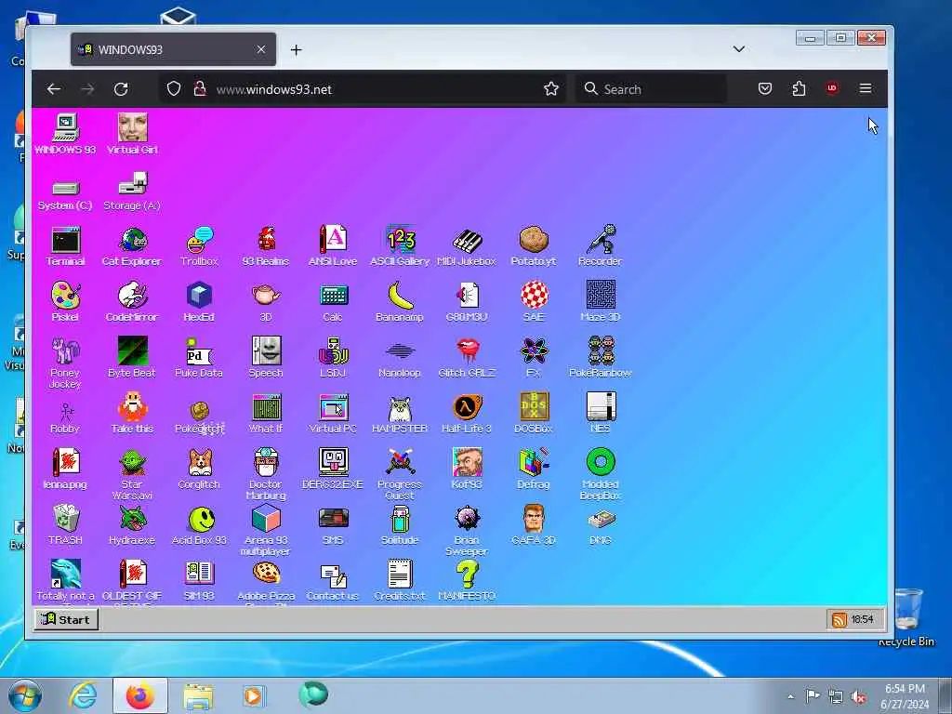Open the CodeMirror icon
Screen dimensions: 952x714
click(132, 302)
